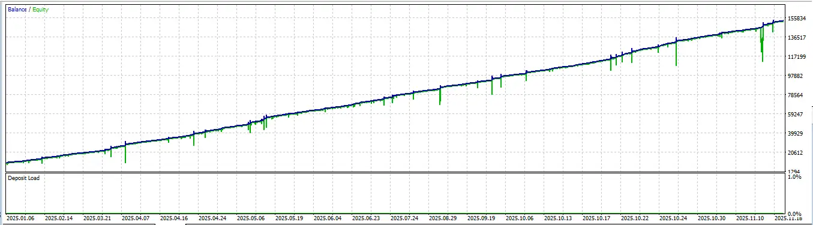Click the 39929 y-axis value
This screenshot has height=225, width=813.
coord(796,134)
